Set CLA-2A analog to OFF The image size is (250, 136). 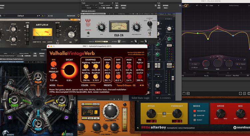click(x=106, y=42)
